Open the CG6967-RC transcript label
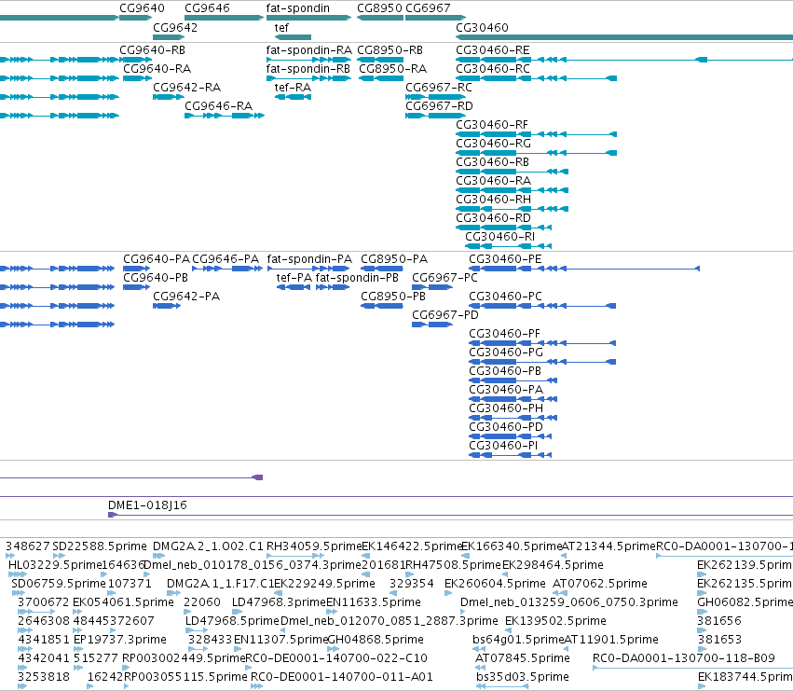Viewport: 793px width, 691px height. (x=439, y=88)
